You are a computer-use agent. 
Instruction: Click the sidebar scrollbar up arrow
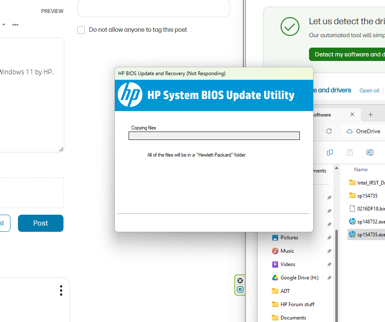(x=337, y=168)
